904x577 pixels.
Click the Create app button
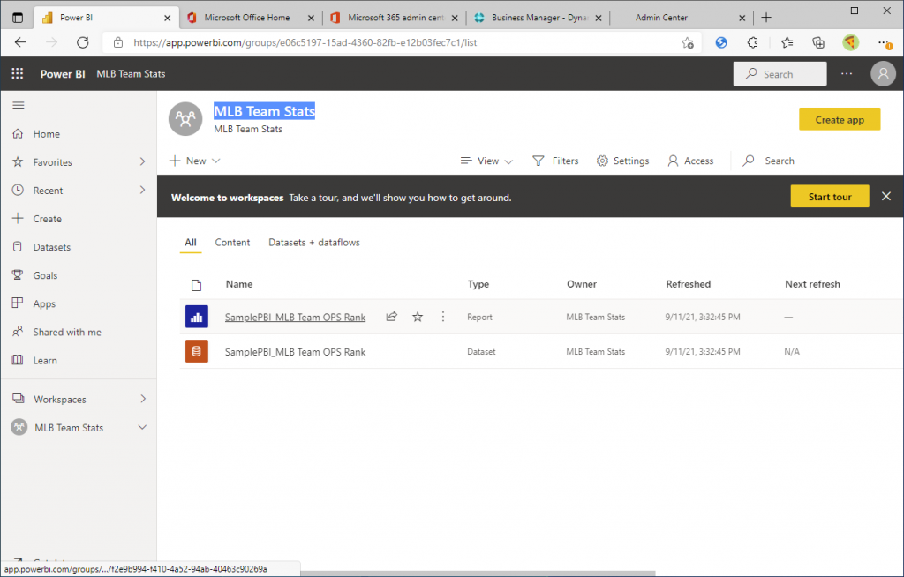pyautogui.click(x=840, y=119)
